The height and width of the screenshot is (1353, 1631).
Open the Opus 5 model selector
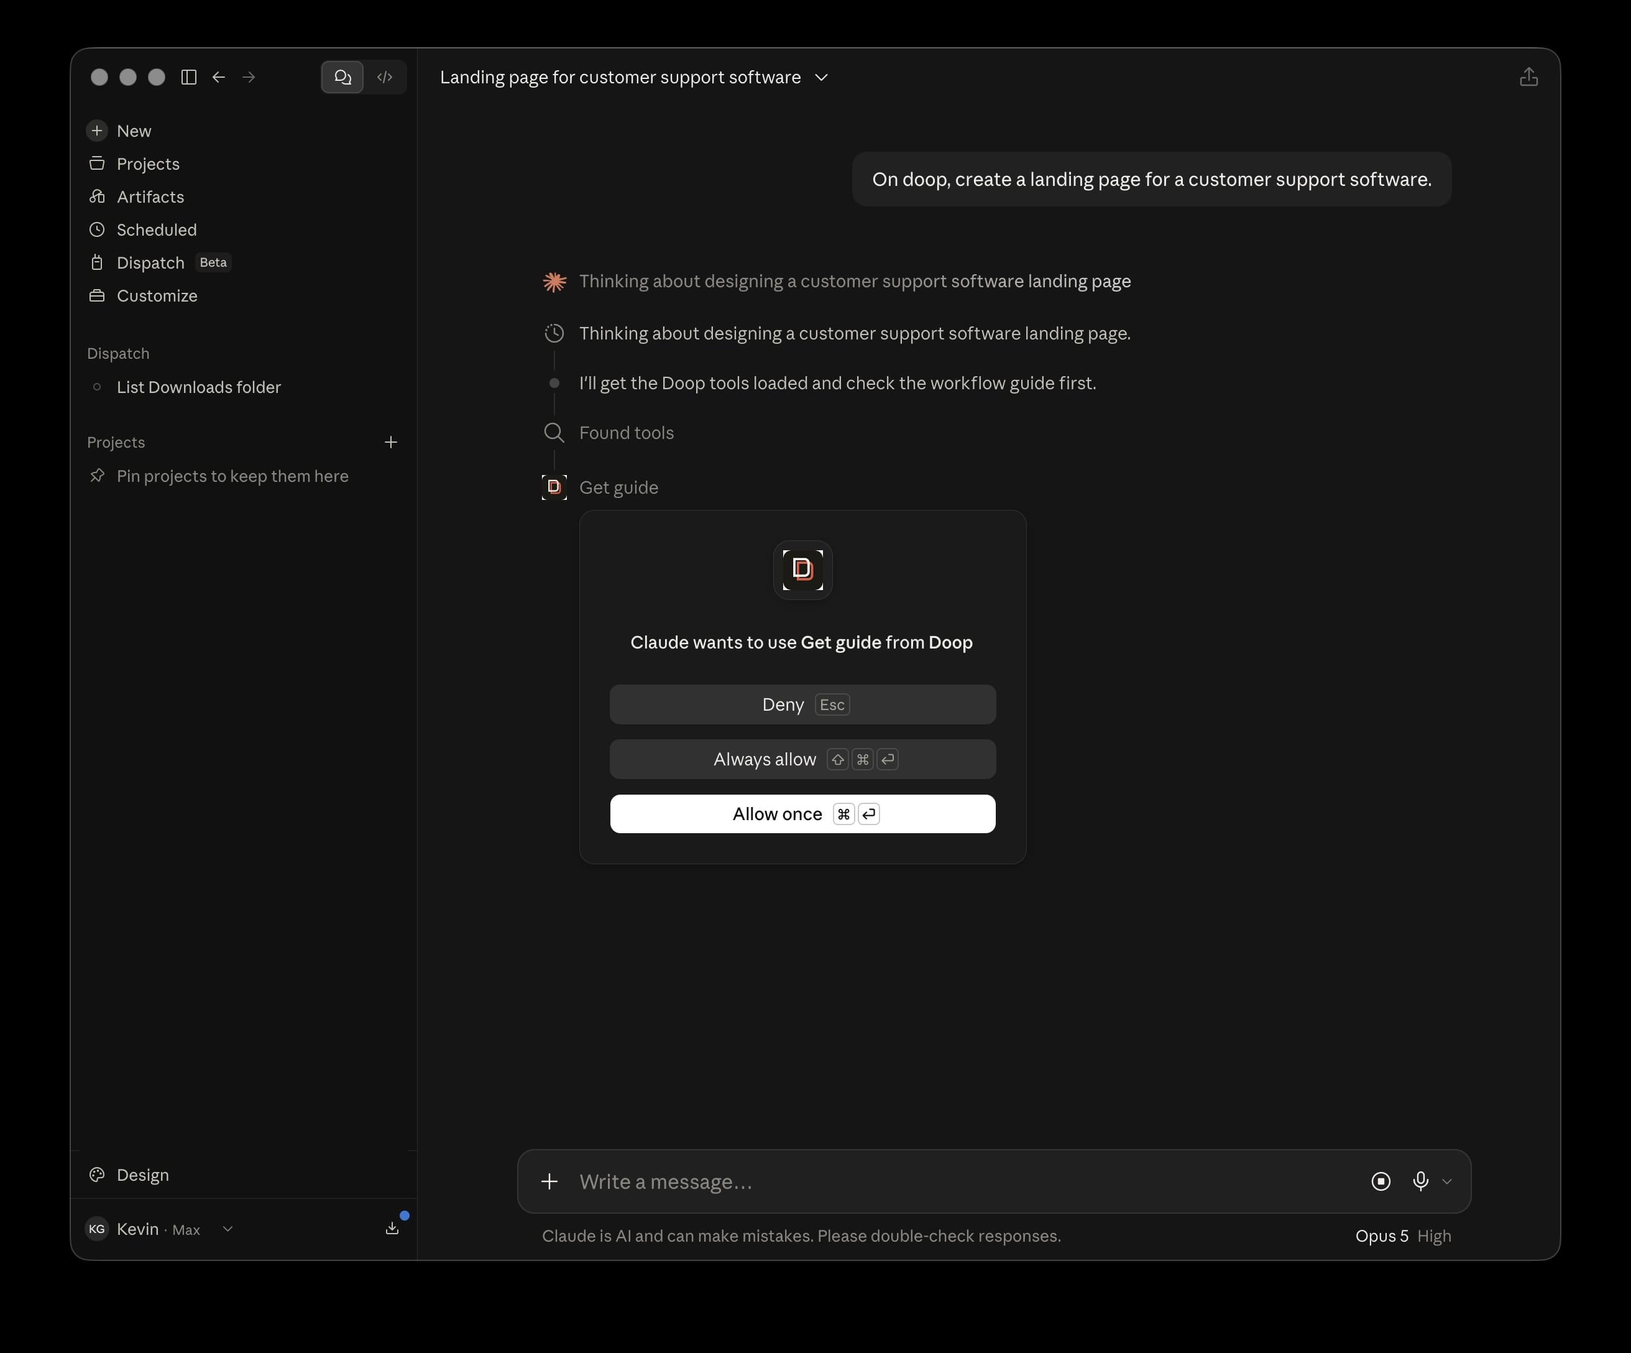click(1382, 1235)
